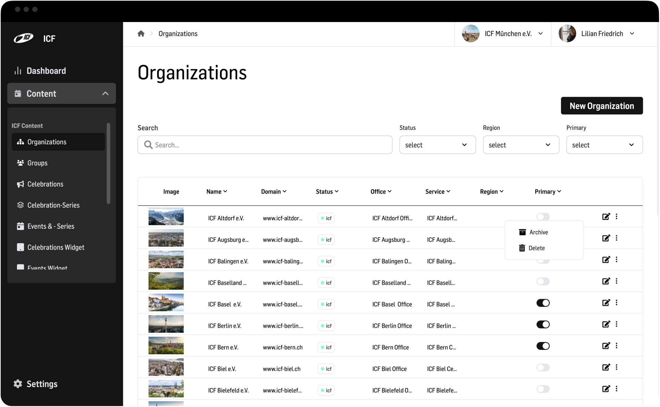The image size is (660, 407).
Task: Open Events & - Series calendar icon
Action: (x=21, y=226)
